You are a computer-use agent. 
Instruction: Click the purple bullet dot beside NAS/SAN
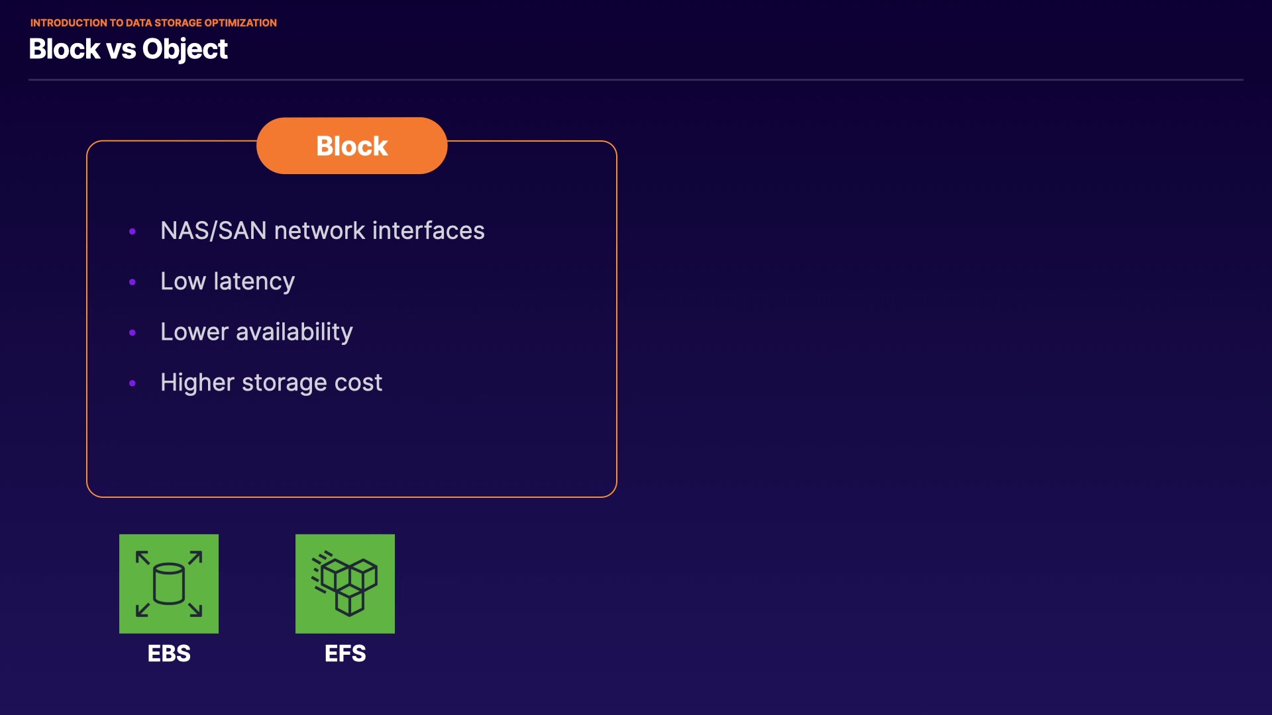(x=132, y=231)
